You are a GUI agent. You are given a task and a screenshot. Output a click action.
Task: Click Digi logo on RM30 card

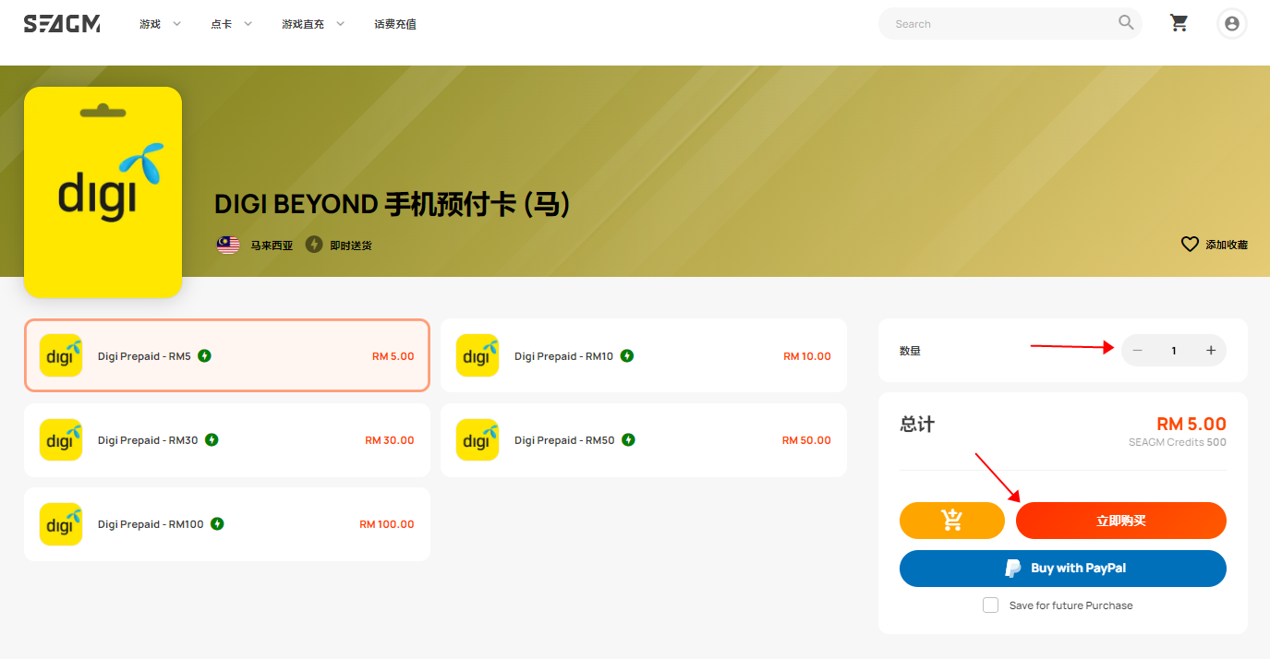coord(61,440)
